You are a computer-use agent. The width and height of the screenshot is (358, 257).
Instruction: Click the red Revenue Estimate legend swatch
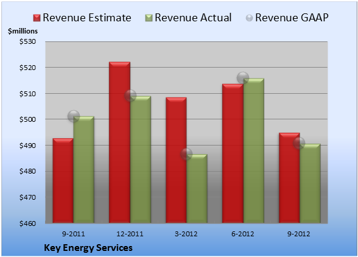point(37,18)
